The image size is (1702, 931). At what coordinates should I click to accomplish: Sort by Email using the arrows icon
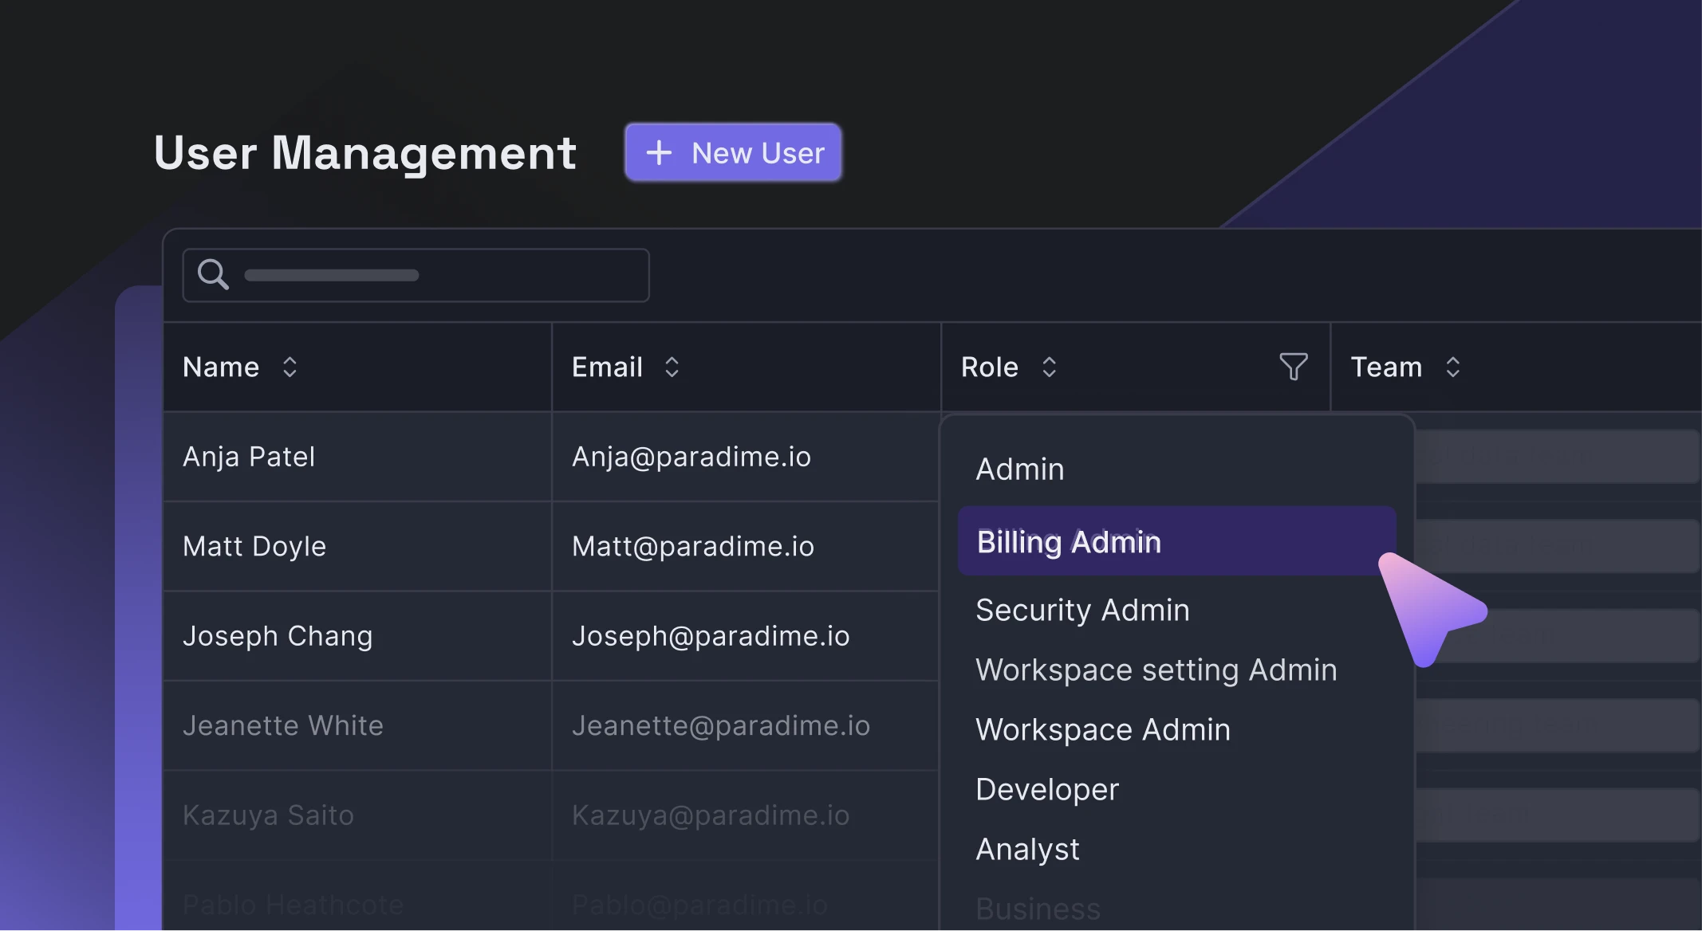click(x=672, y=367)
